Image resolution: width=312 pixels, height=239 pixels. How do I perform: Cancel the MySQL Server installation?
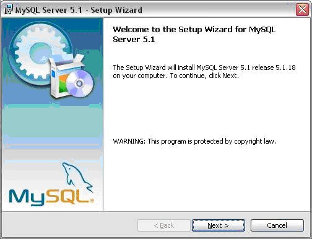point(277,225)
